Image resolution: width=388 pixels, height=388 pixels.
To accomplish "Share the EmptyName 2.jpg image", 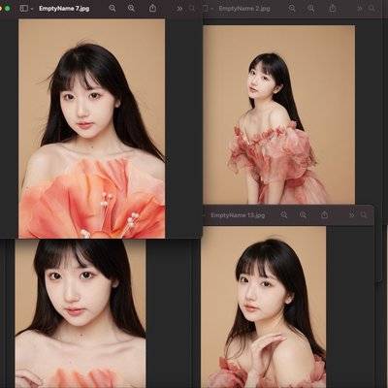I will point(332,8).
